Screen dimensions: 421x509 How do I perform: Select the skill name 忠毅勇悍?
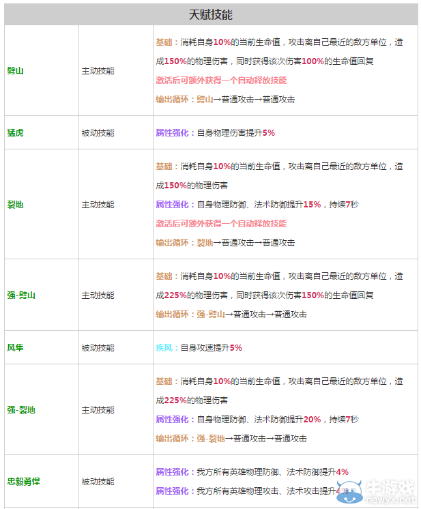(23, 482)
